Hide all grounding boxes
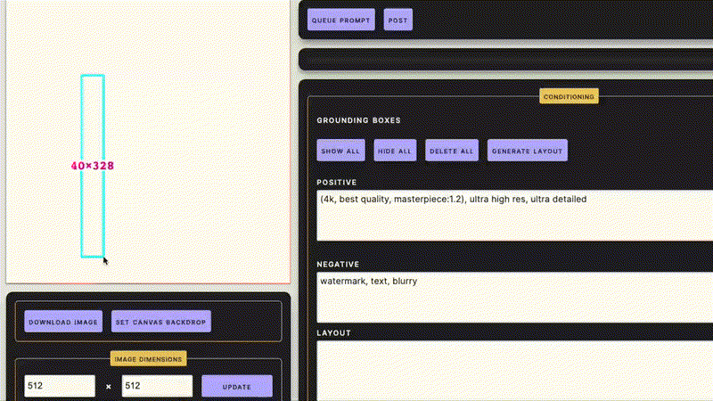713x401 pixels. pos(395,151)
